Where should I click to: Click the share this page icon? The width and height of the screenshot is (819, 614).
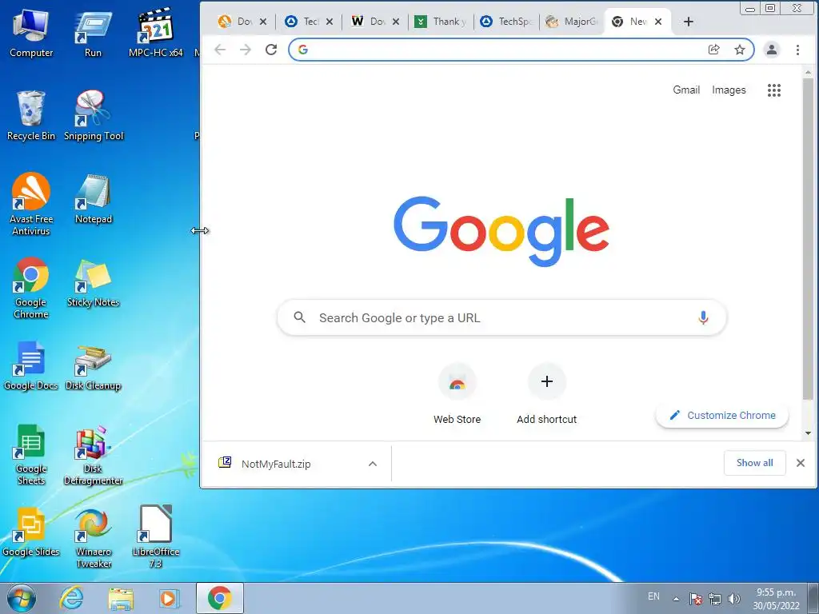coord(713,50)
